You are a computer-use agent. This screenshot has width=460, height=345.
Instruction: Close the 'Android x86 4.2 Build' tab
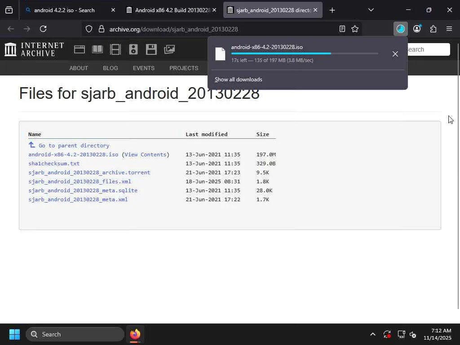tap(214, 10)
